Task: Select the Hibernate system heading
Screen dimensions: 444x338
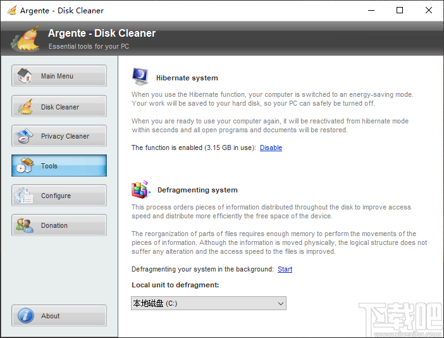Action: coord(187,78)
